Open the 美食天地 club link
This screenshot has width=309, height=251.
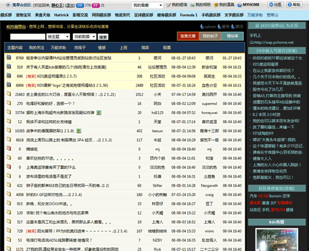(43, 15)
